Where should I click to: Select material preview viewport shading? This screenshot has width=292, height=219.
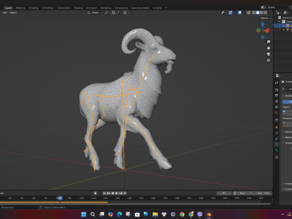click(262, 13)
